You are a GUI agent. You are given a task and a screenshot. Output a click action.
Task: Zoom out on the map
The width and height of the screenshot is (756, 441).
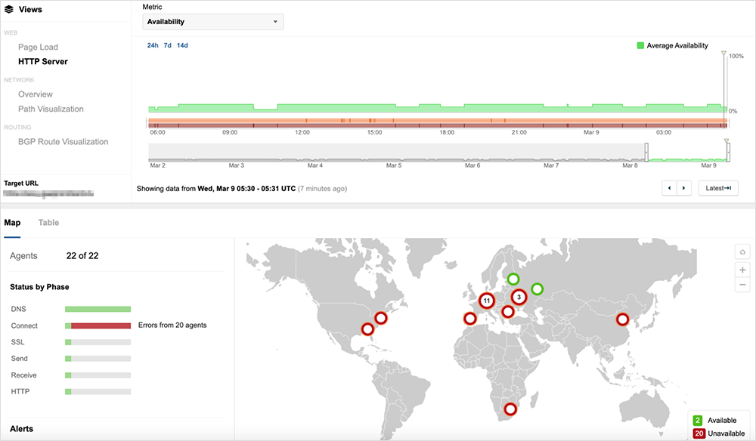pyautogui.click(x=742, y=285)
